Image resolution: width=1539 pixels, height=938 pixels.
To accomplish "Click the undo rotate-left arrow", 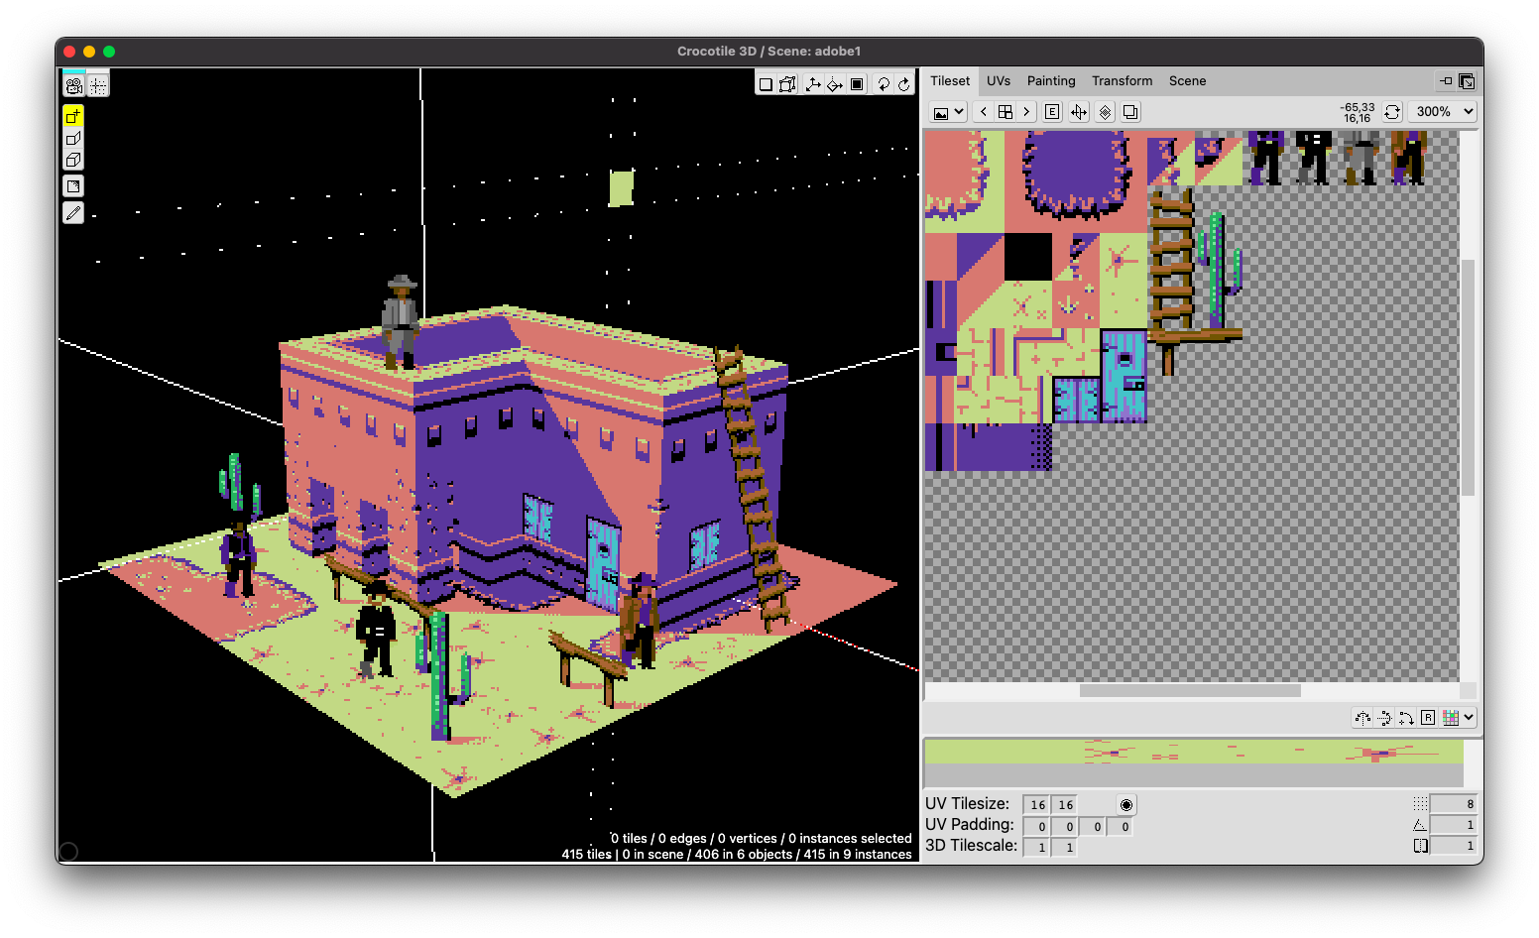I will click(883, 84).
